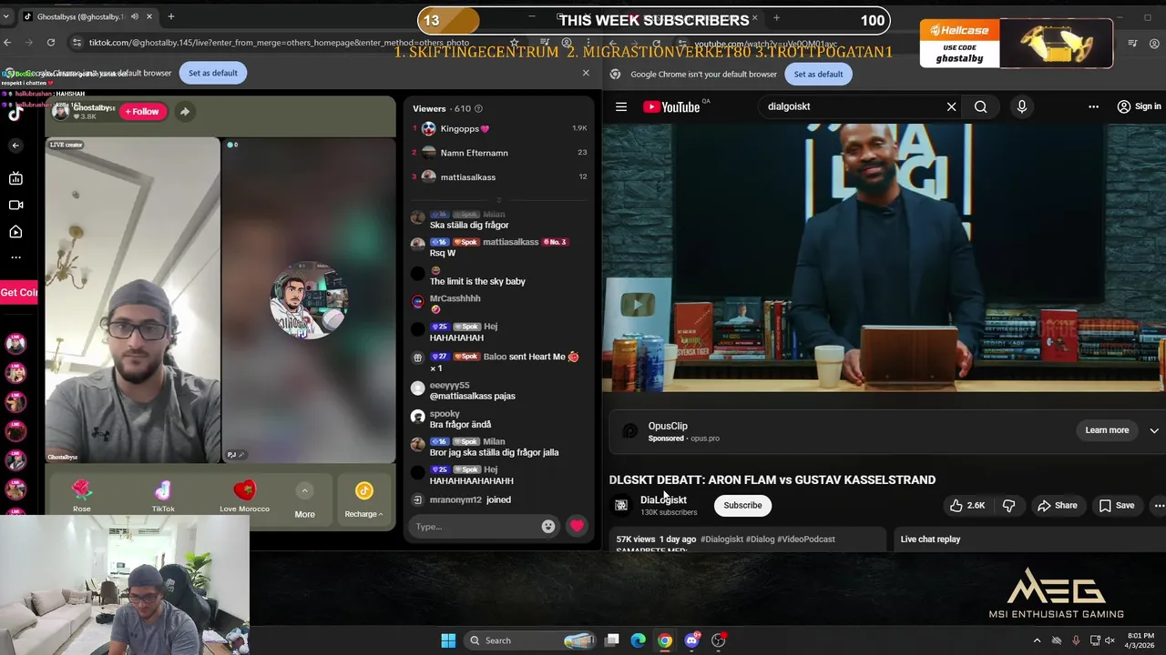Share the TikTok live stream arrow
The image size is (1166, 655).
click(184, 111)
